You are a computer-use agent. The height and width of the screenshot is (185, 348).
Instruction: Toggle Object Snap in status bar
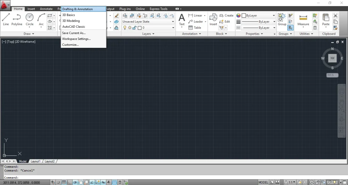81,182
